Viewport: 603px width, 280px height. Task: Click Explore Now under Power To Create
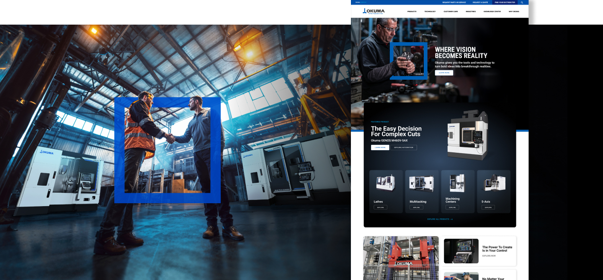click(x=489, y=256)
